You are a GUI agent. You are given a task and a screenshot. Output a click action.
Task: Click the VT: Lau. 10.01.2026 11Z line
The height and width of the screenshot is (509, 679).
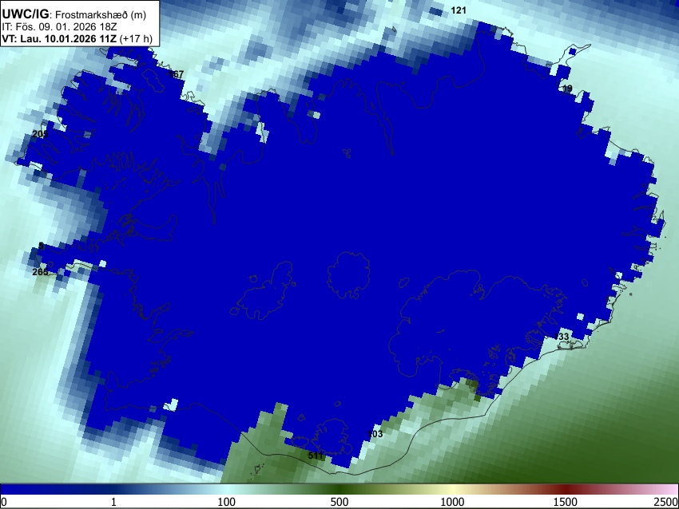pyautogui.click(x=59, y=38)
